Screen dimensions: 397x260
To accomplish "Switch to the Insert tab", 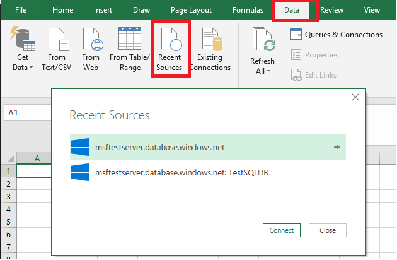I will point(103,10).
